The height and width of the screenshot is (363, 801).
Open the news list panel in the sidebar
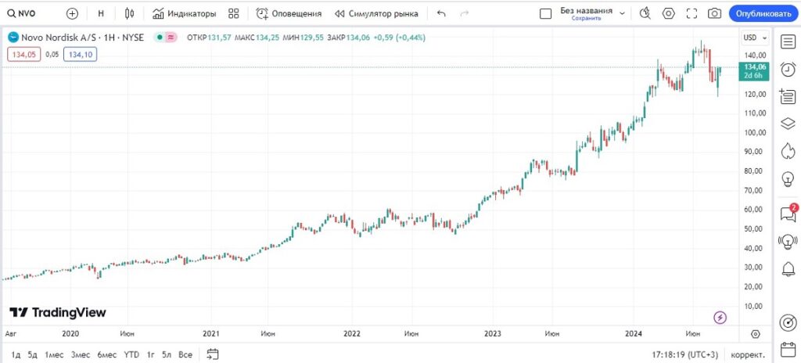[788, 96]
